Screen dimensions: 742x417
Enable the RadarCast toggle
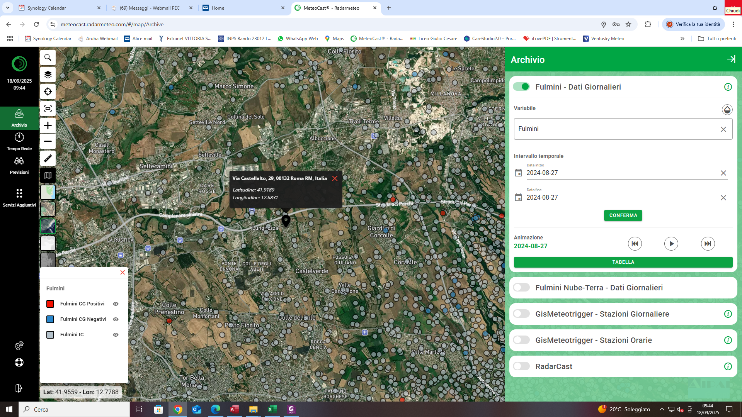tap(521, 366)
